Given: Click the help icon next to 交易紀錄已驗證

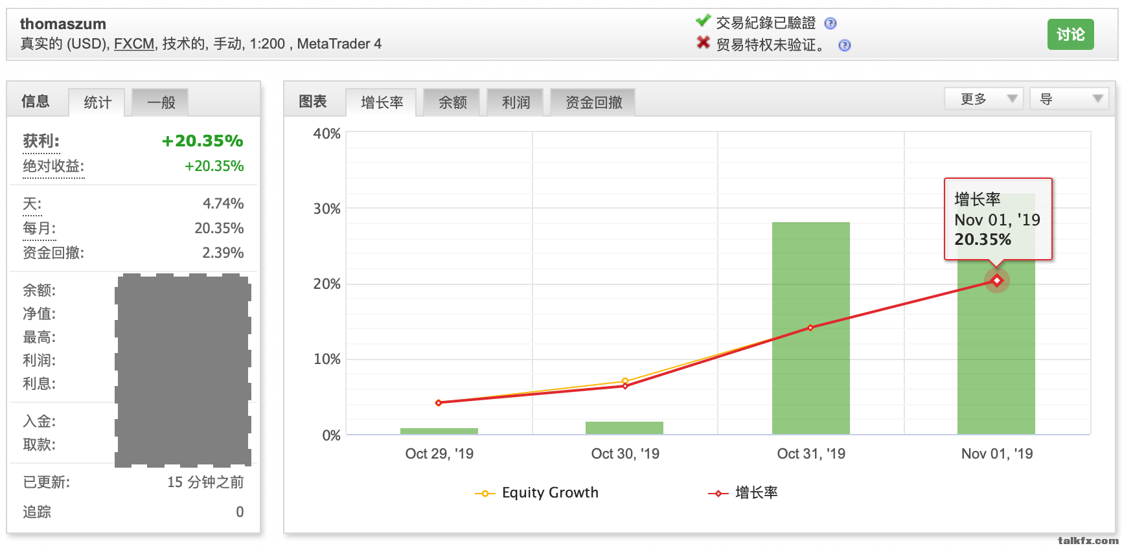Looking at the screenshot, I should 830,23.
